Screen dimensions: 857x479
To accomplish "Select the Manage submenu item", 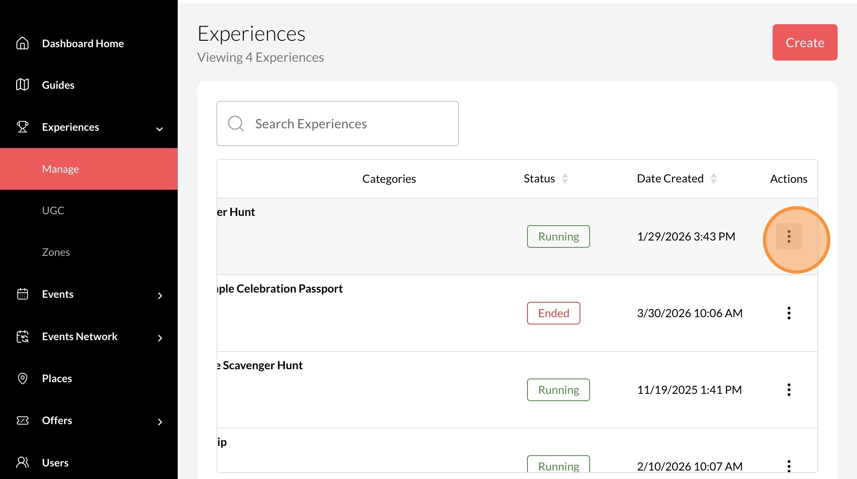I will tap(61, 169).
